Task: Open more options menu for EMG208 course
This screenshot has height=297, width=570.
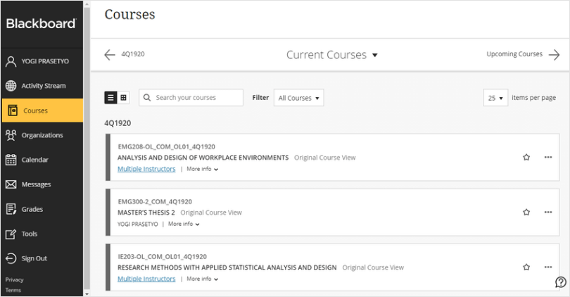Action: (x=548, y=158)
